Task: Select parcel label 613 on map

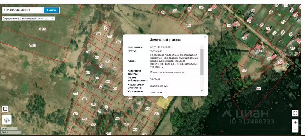Action: tap(157, 114)
